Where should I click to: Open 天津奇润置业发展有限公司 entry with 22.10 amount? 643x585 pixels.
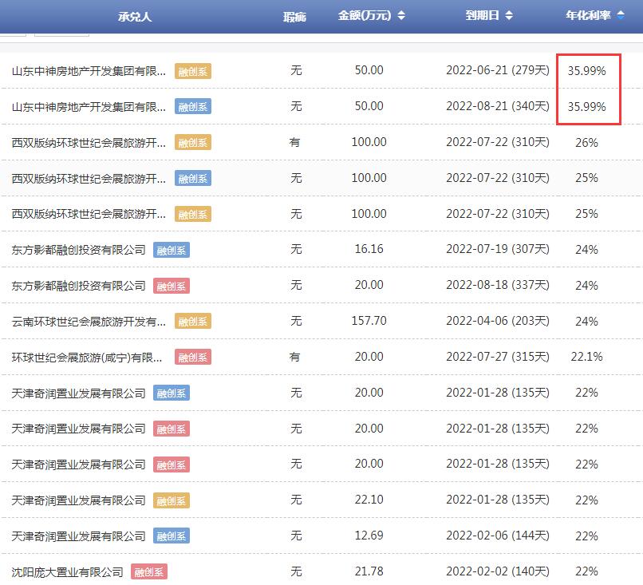[78, 500]
